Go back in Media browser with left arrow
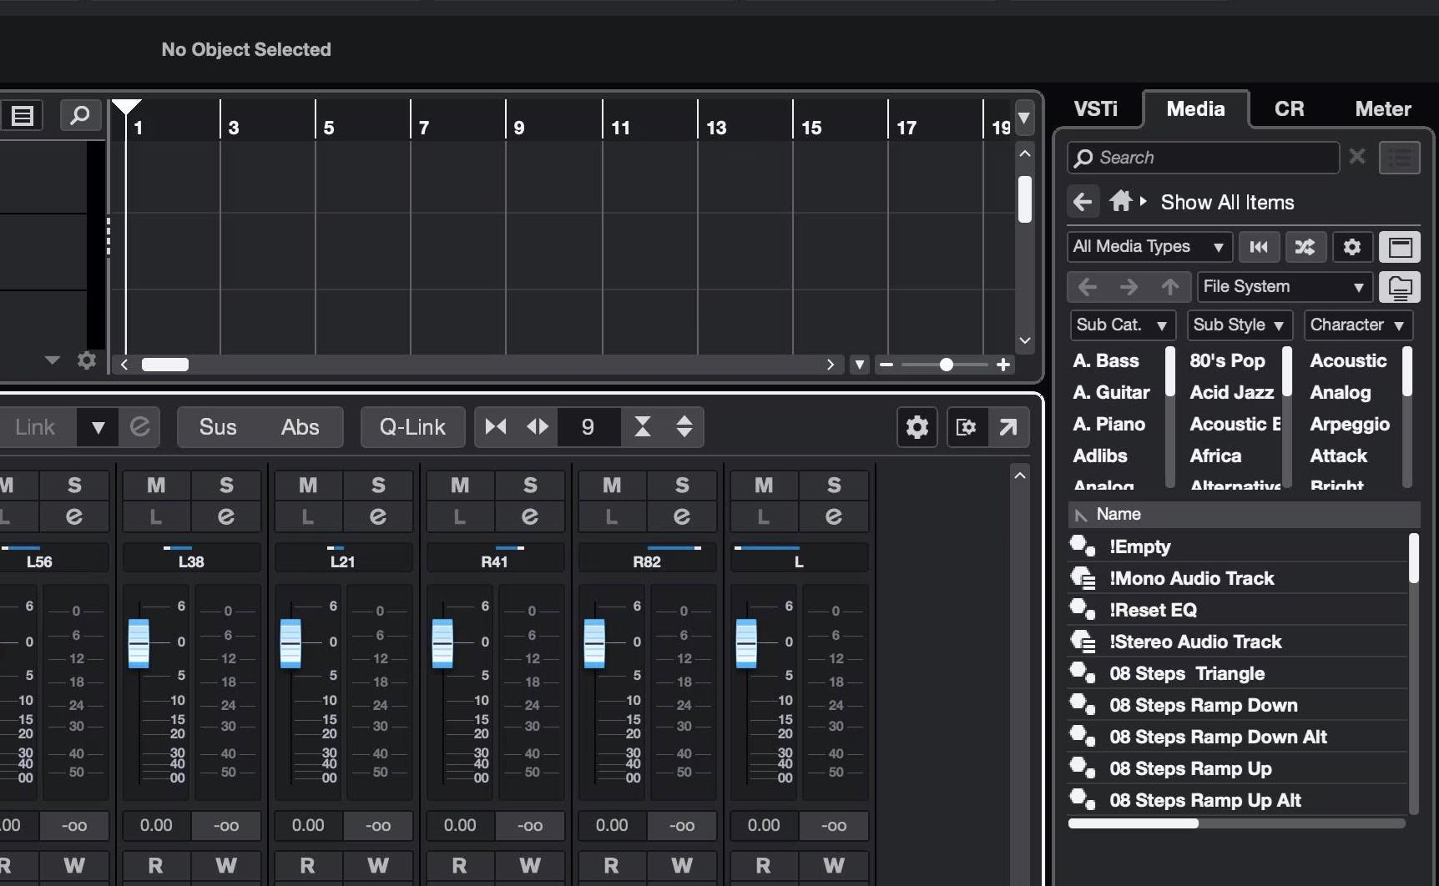The image size is (1439, 886). [x=1083, y=202]
